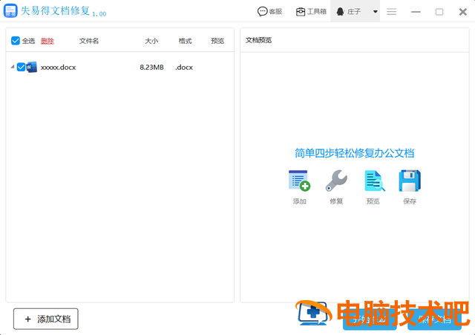Click the 修复 (Repair) wrench icon

click(x=336, y=180)
